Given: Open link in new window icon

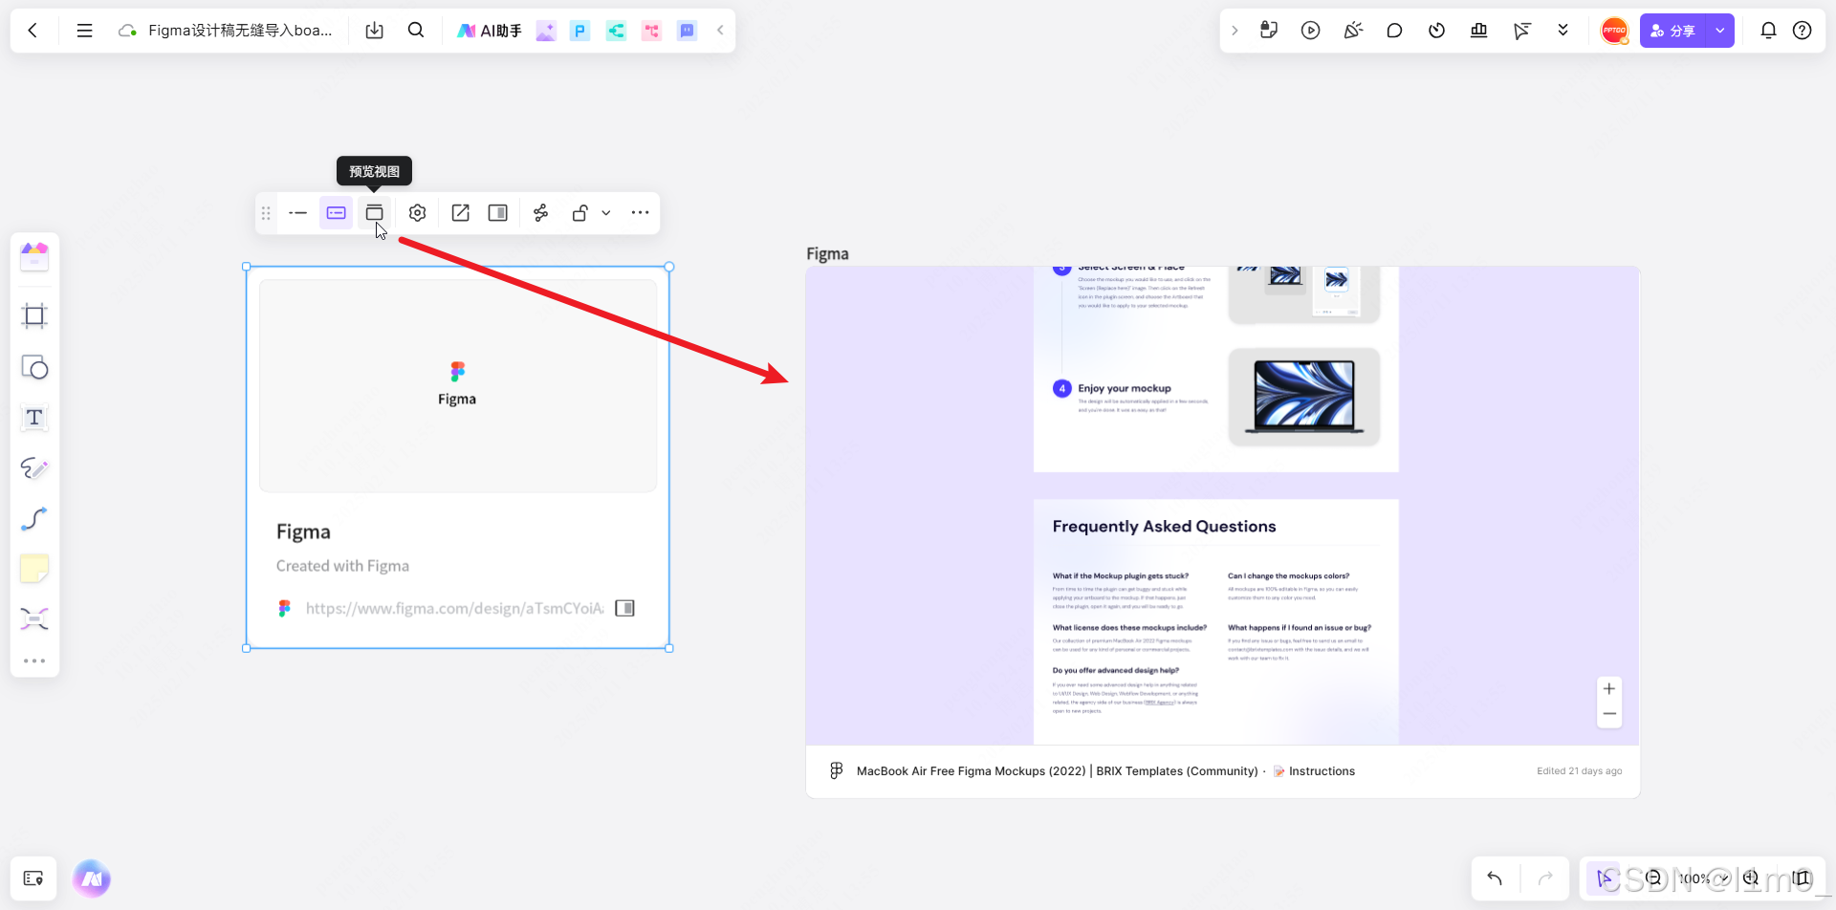Looking at the screenshot, I should click(460, 213).
